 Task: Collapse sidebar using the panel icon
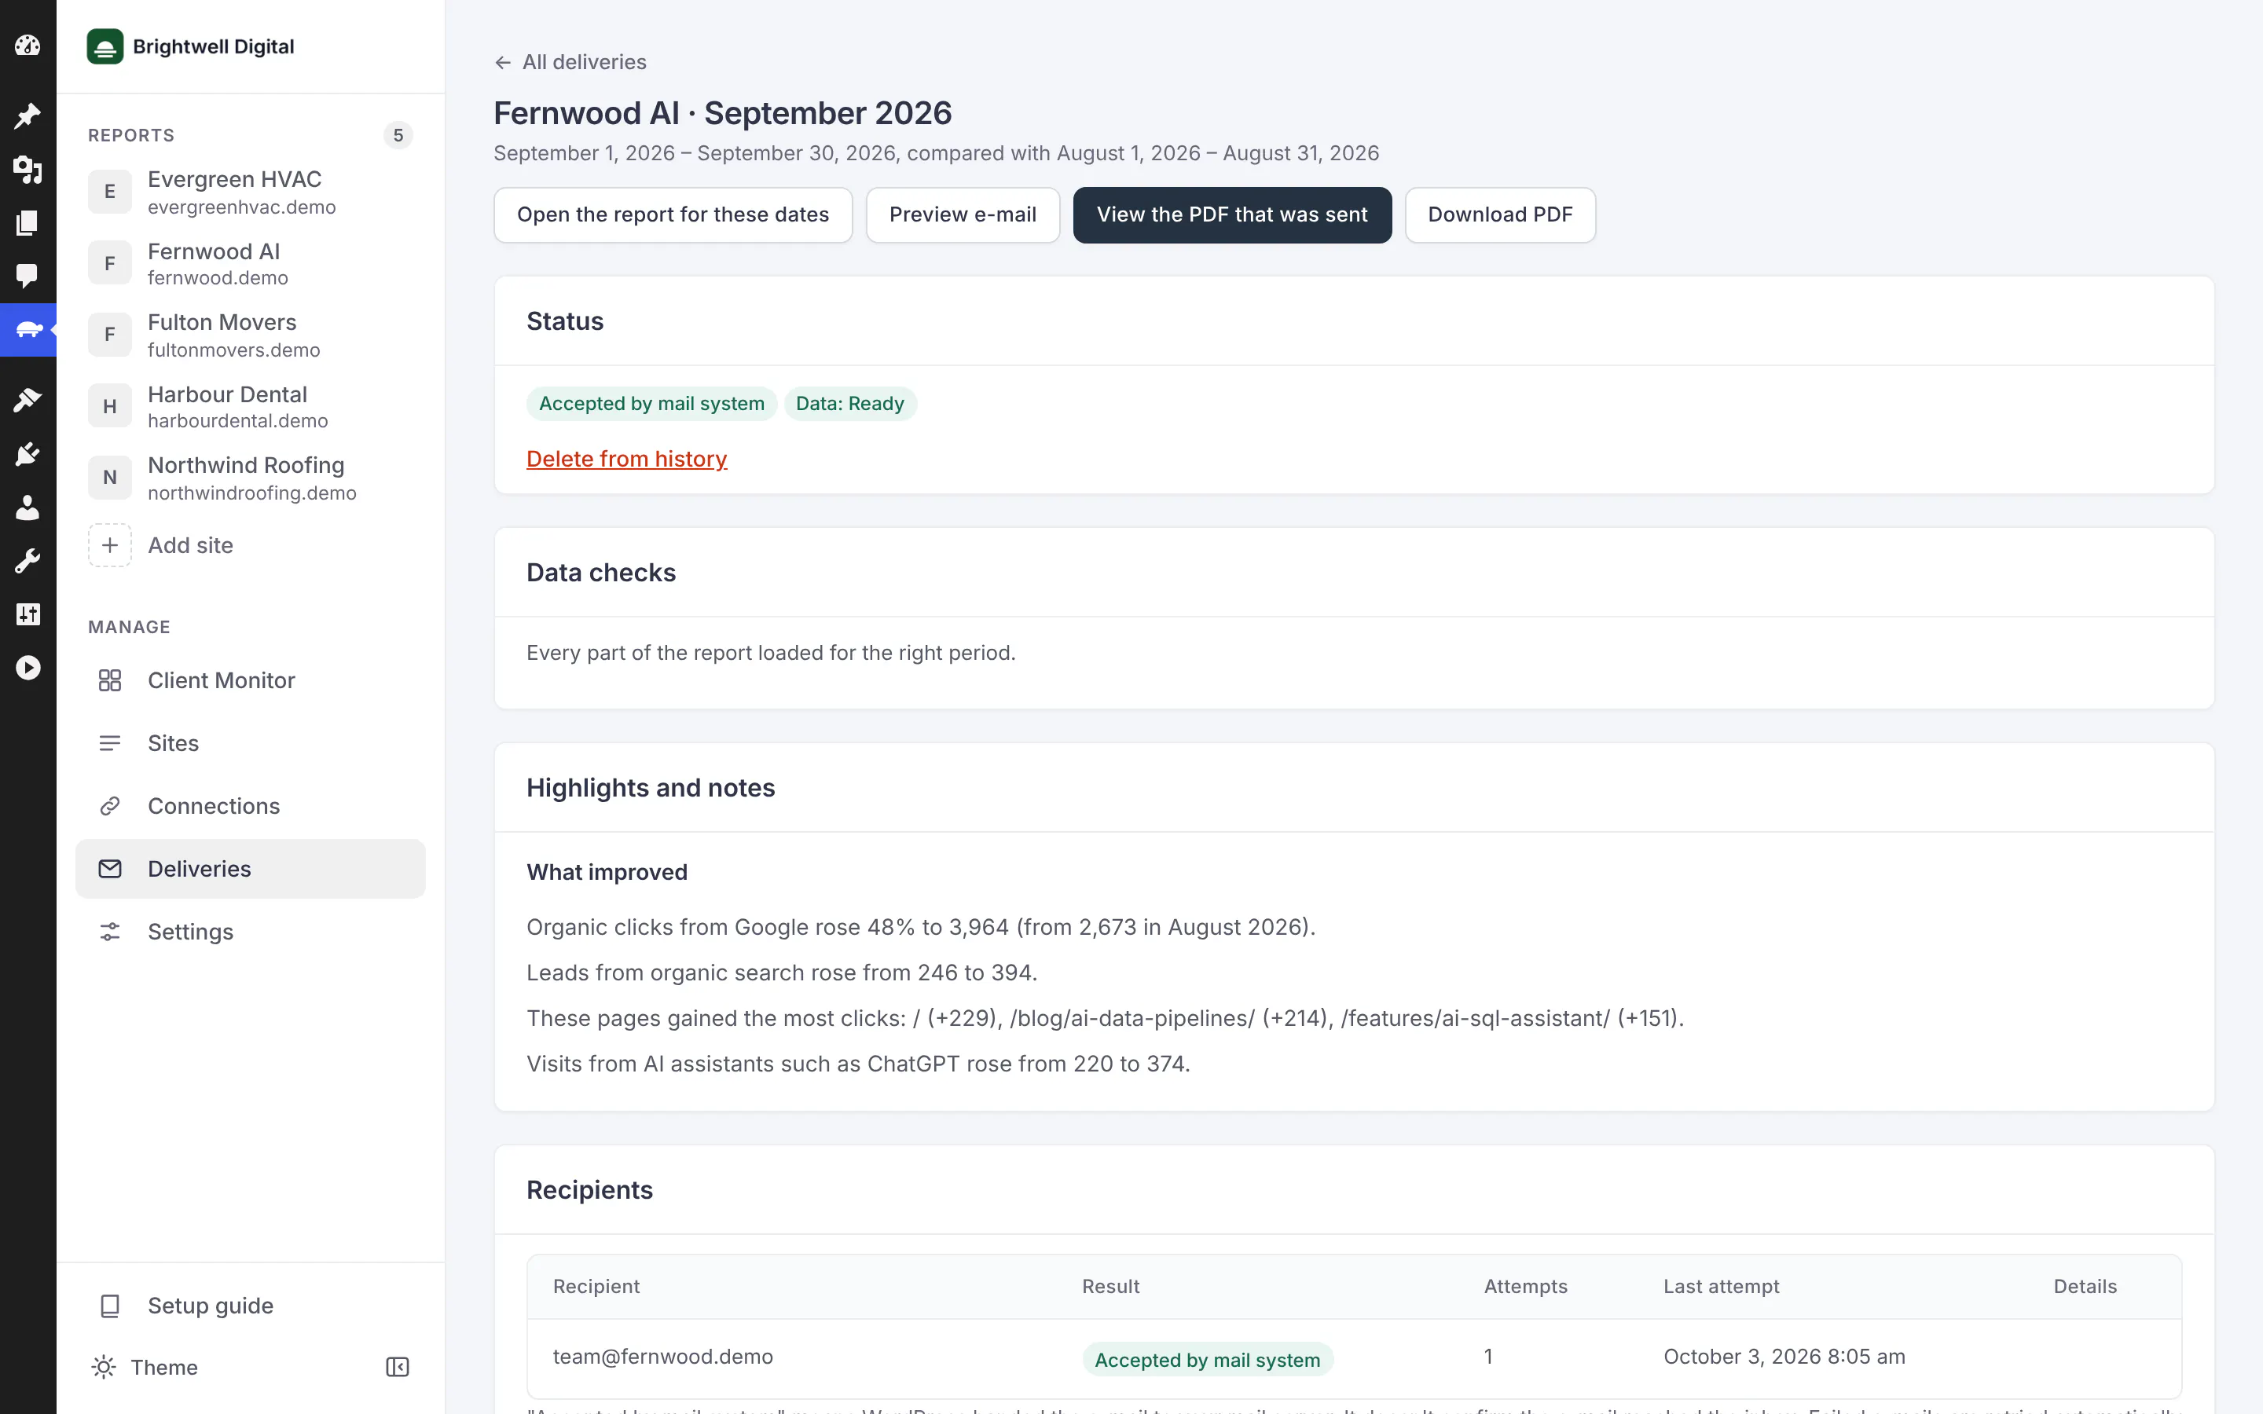click(x=398, y=1367)
